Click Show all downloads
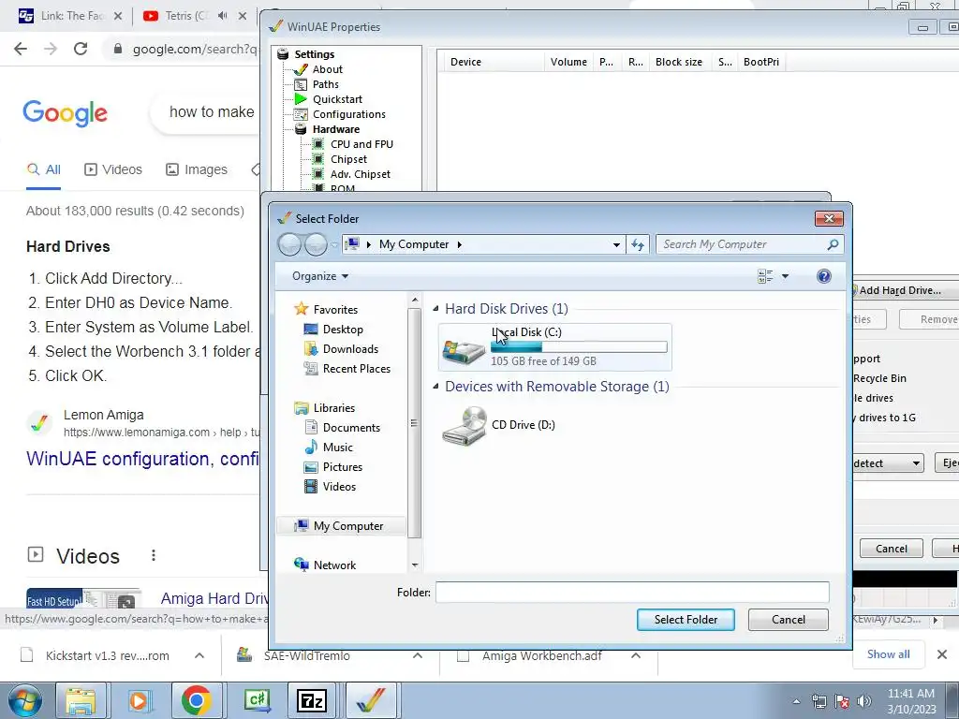This screenshot has height=719, width=959. coord(888,654)
